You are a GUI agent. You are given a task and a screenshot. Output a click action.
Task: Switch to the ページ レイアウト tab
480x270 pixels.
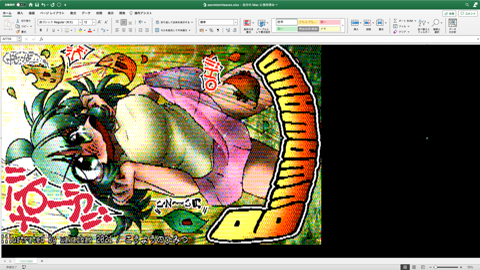[52, 13]
